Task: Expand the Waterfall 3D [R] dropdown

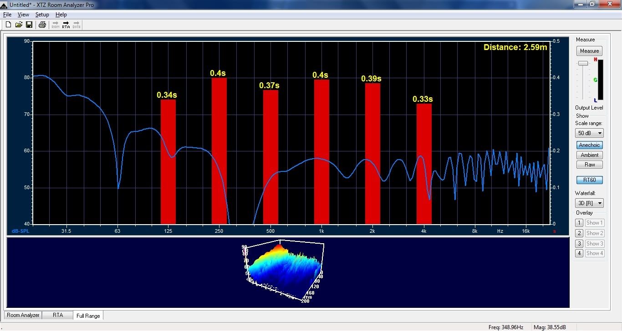Action: point(589,203)
